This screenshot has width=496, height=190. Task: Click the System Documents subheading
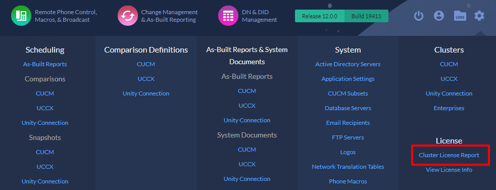click(246, 135)
